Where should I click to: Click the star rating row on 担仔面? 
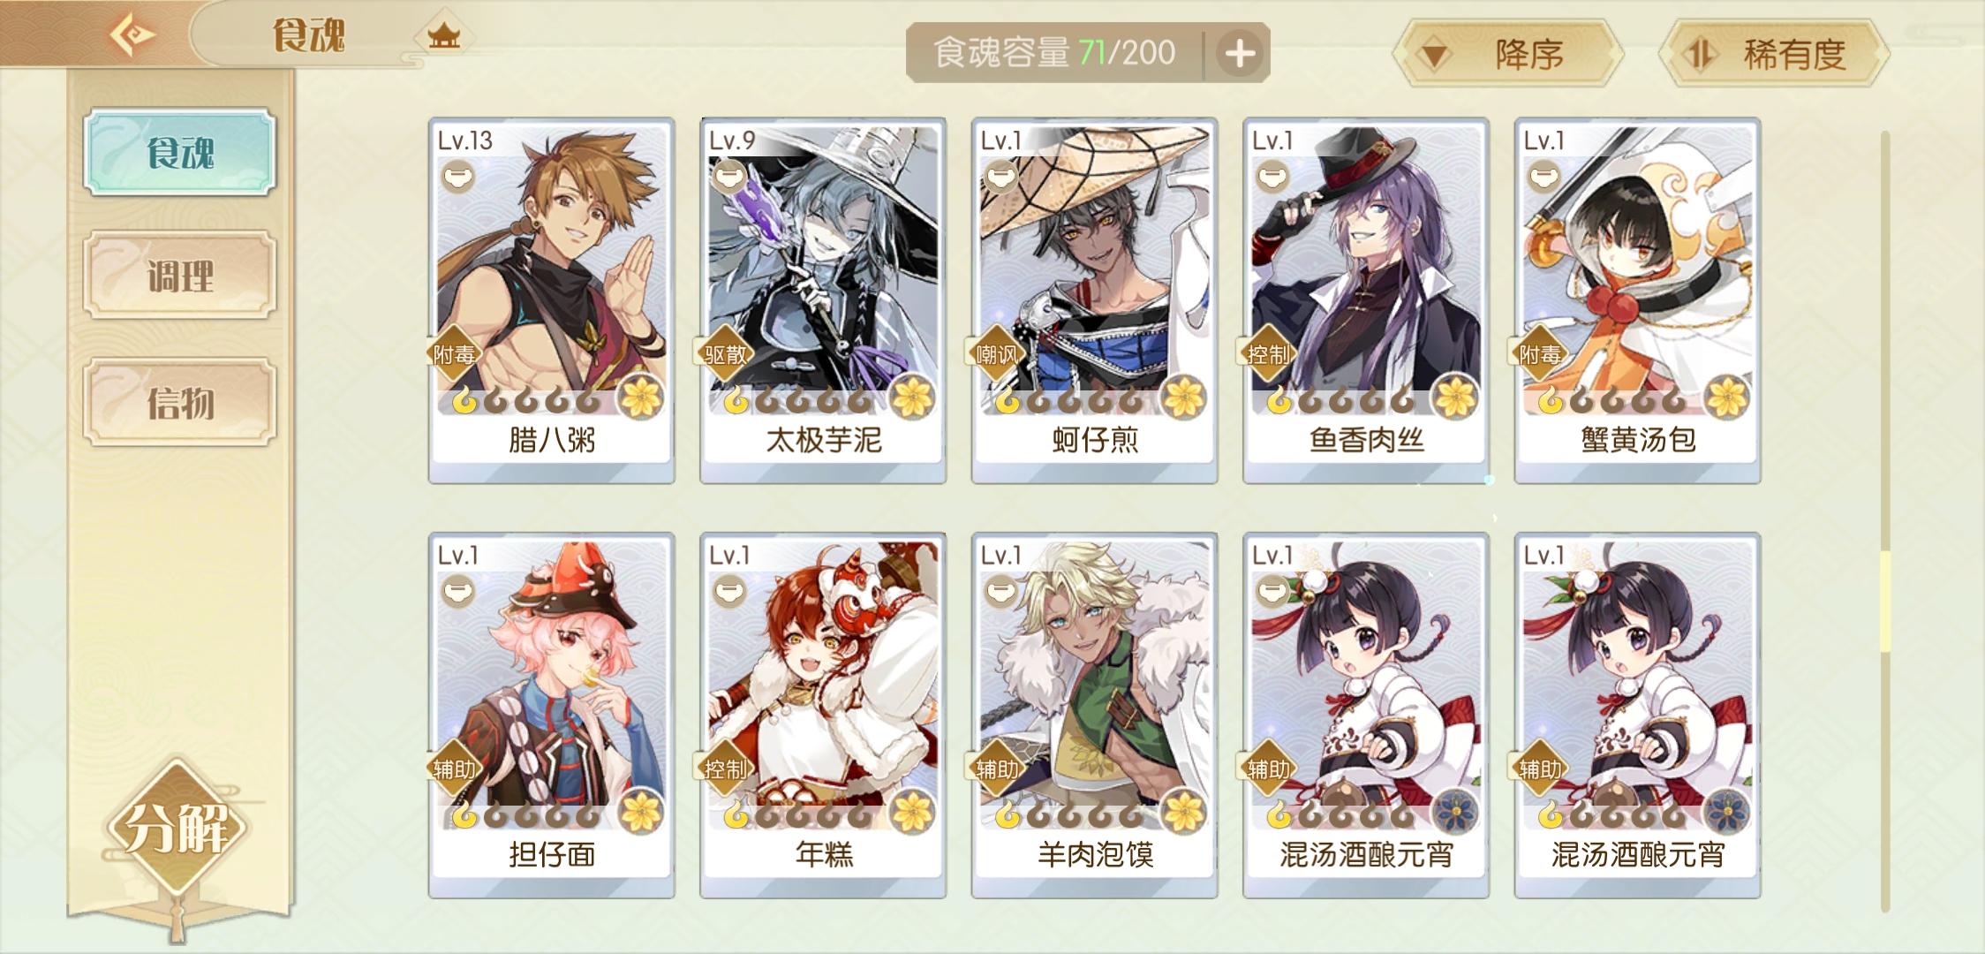point(527,815)
